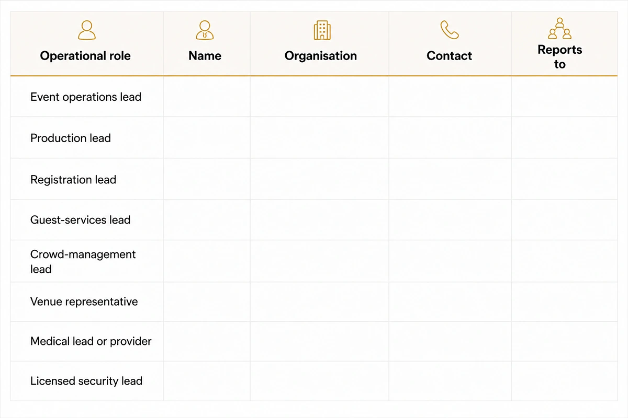Click the Contact cell for Venue representative
The width and height of the screenshot is (628, 418).
tap(450, 302)
